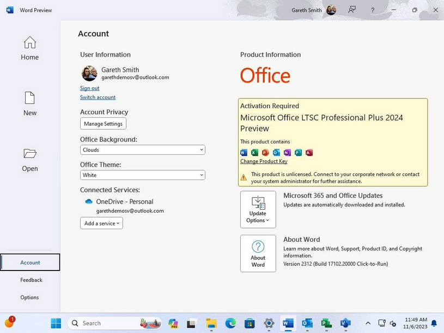444x333 pixels.
Task: Click the title bar account avatar
Action: pyautogui.click(x=331, y=10)
